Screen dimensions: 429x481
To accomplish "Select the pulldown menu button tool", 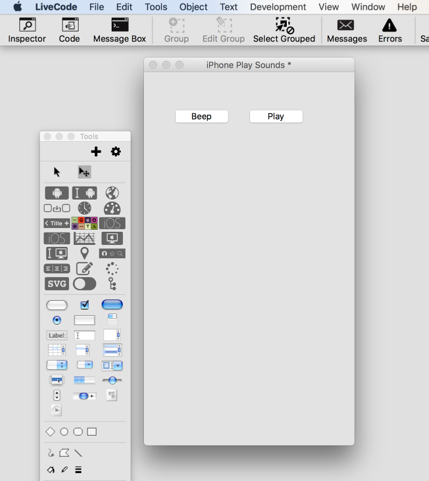I will click(84, 365).
